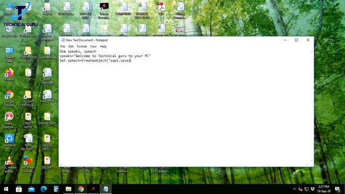
Task: Select the SEP folder on desktop
Action: pyautogui.click(x=28, y=75)
